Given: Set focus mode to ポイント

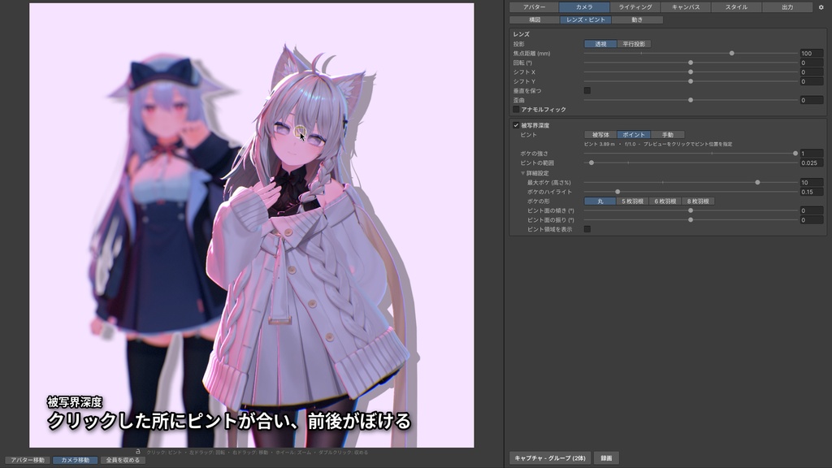Looking at the screenshot, I should (634, 135).
